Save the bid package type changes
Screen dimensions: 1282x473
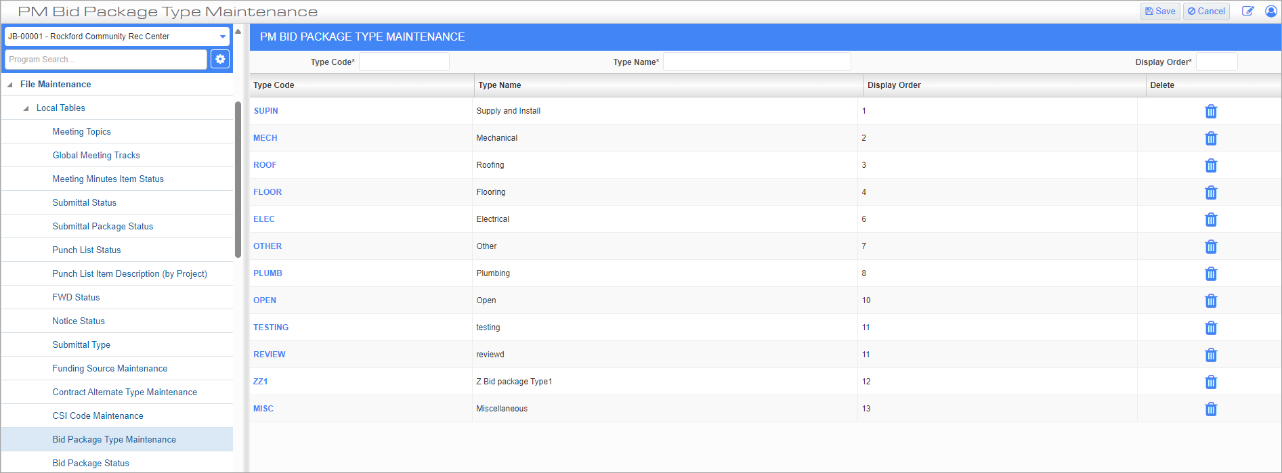click(1160, 12)
